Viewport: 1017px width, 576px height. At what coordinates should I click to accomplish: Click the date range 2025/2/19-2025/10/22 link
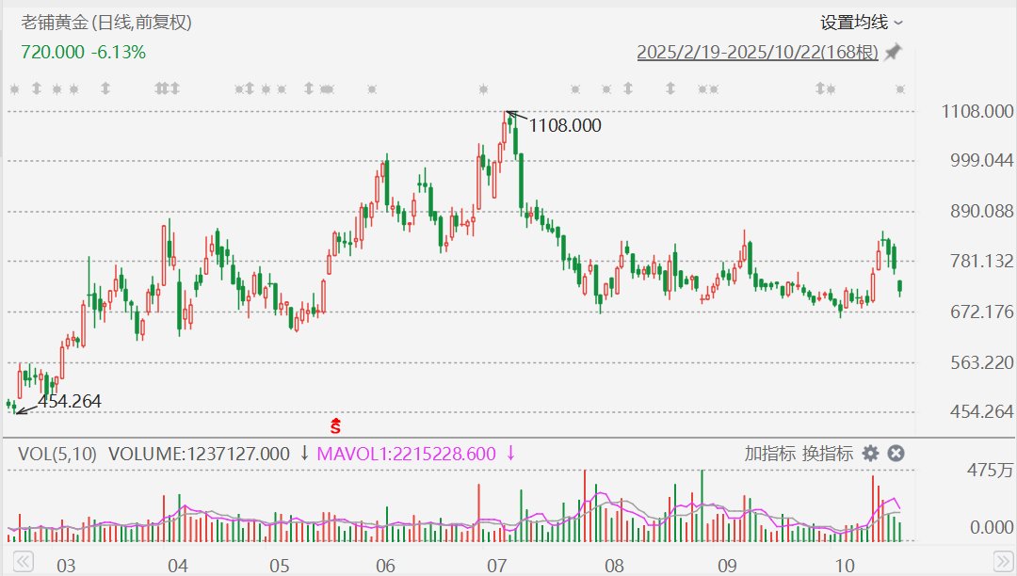click(757, 53)
